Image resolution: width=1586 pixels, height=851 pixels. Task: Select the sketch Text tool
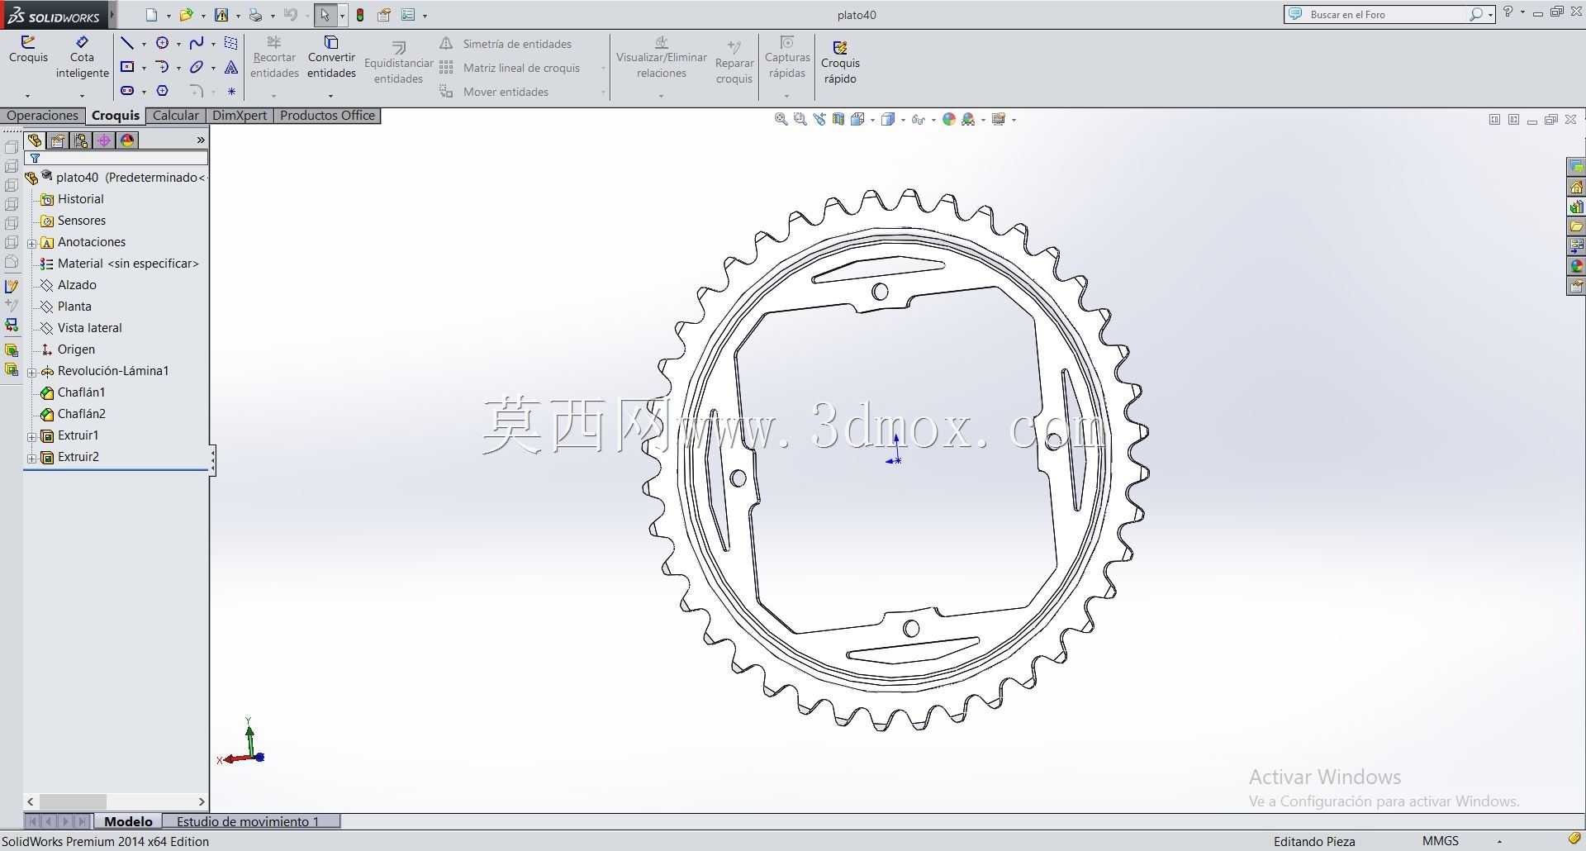tap(231, 67)
